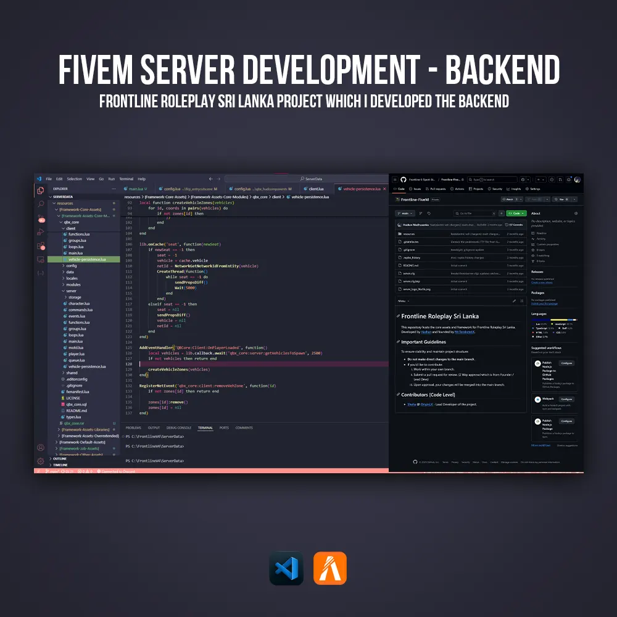Click the Manage gear icon in VS Code

40,460
